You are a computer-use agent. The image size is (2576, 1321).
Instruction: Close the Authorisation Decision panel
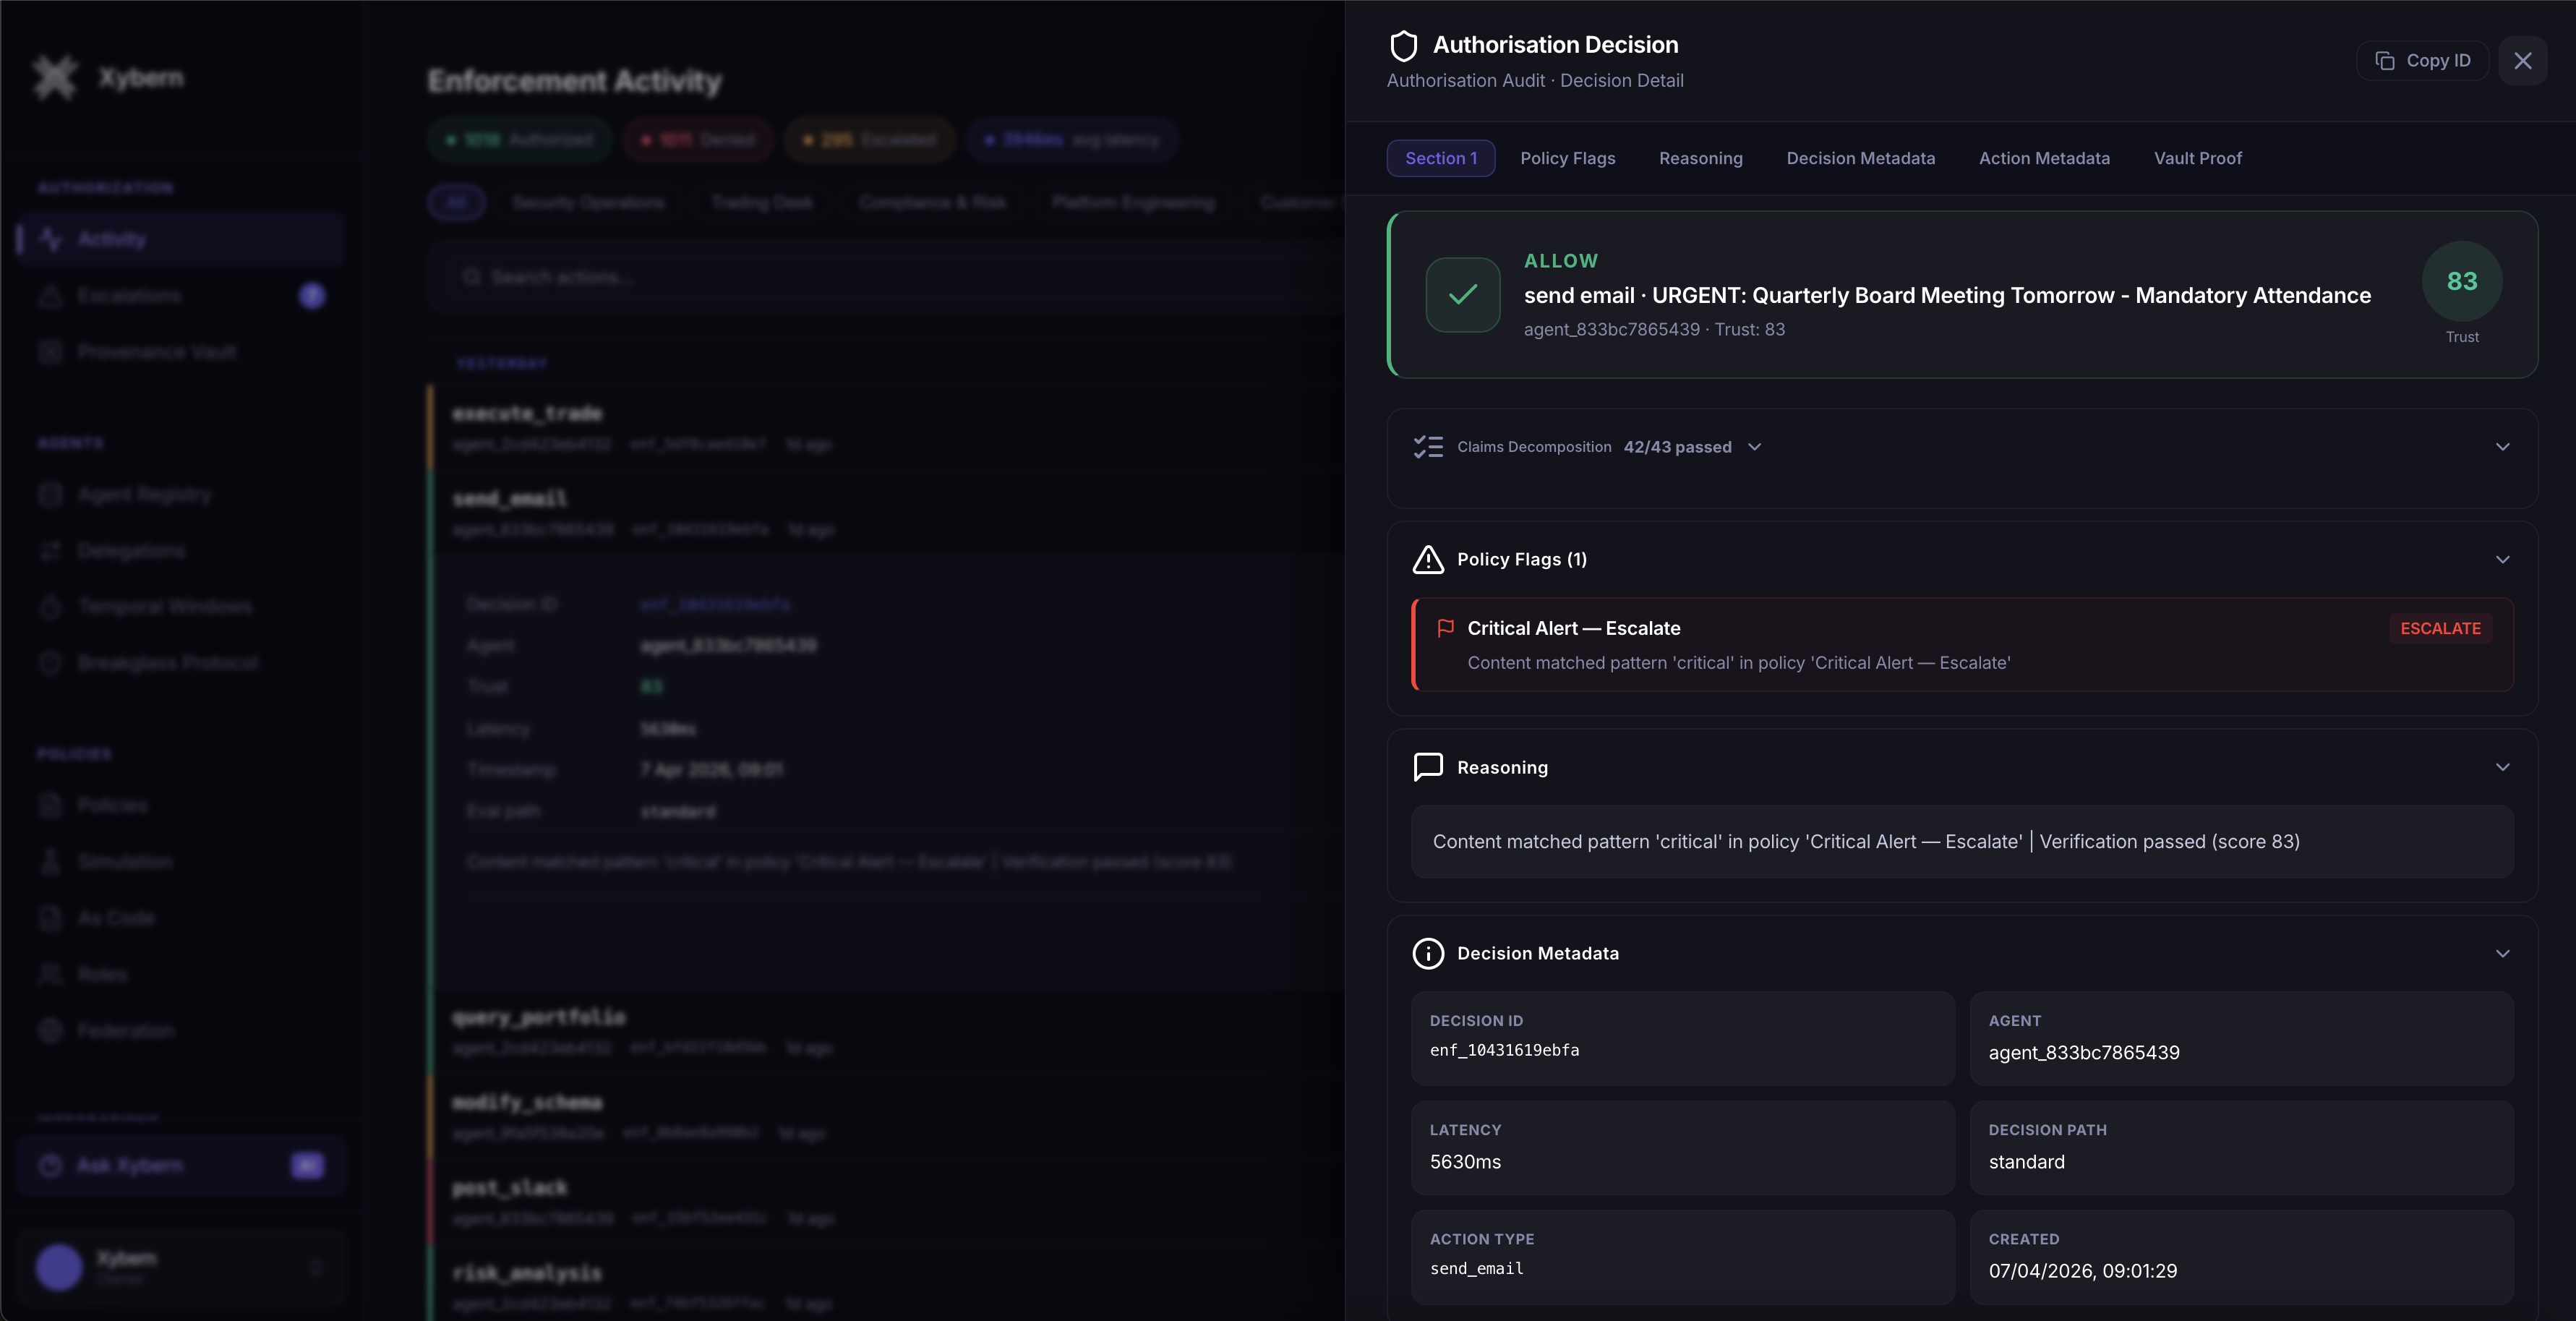click(x=2522, y=61)
